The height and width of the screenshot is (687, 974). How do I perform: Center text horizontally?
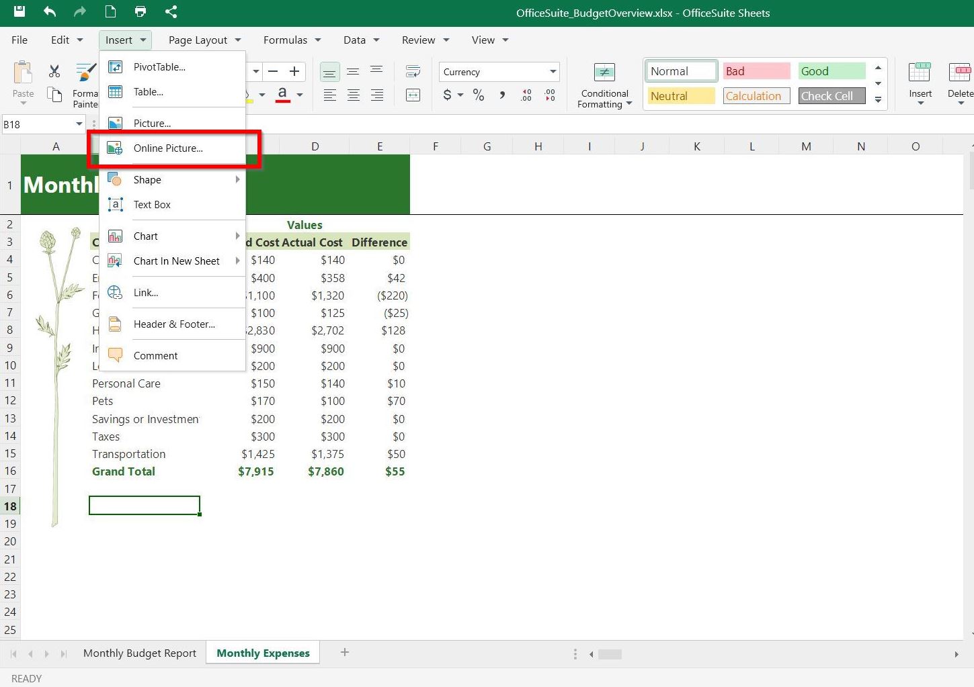[x=353, y=95]
